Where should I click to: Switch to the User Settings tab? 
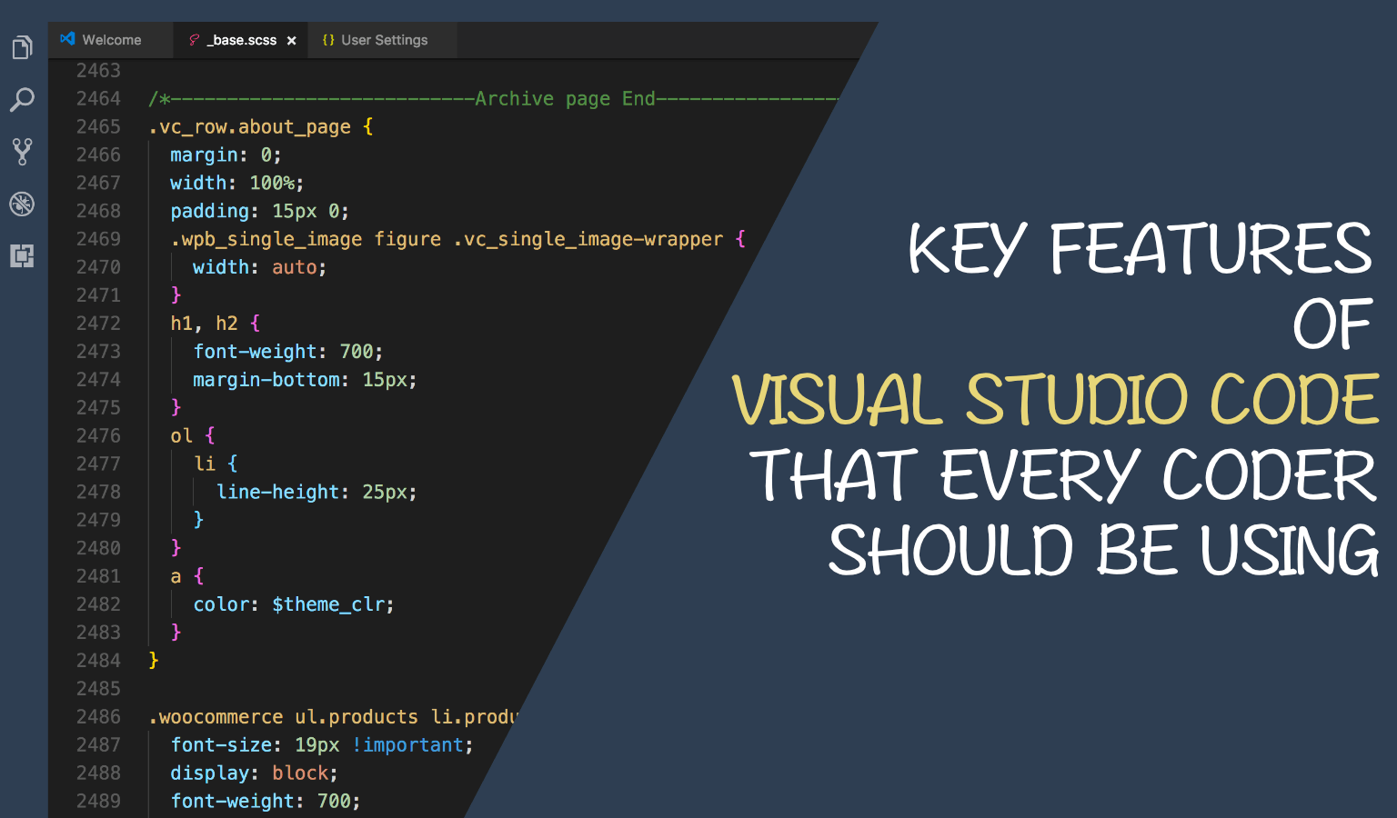[383, 40]
